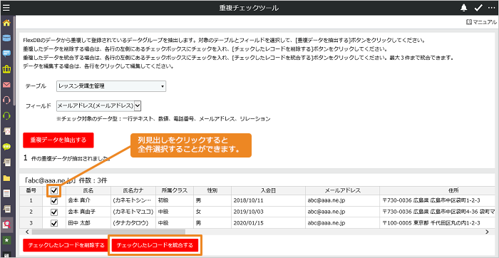
Task: Open the テーブル dropdown
Action: (111, 86)
